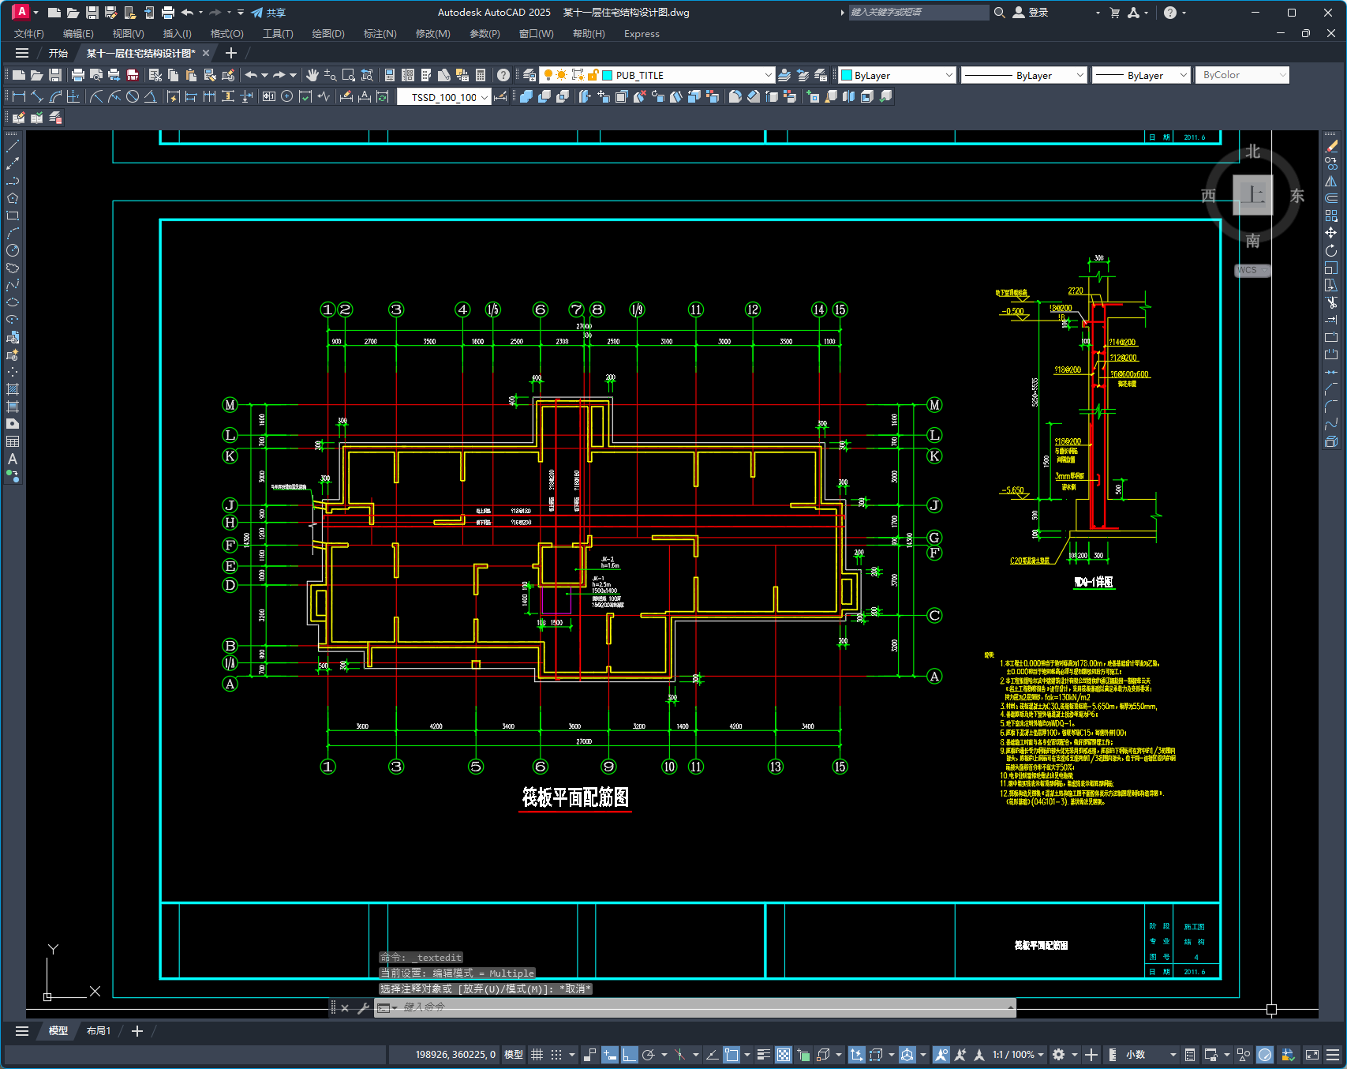The height and width of the screenshot is (1069, 1347).
Task: Toggle lineweight display in status bar
Action: pyautogui.click(x=763, y=1055)
